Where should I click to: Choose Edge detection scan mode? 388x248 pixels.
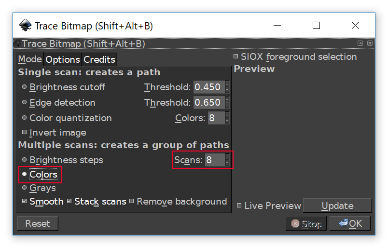(25, 103)
